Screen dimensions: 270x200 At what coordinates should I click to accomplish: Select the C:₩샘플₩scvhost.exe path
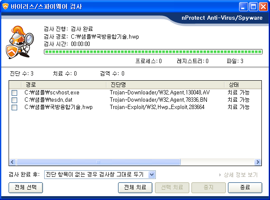pos(52,93)
